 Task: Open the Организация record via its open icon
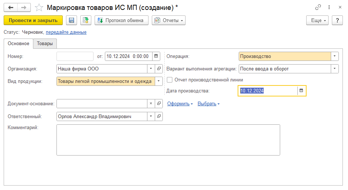point(159,69)
